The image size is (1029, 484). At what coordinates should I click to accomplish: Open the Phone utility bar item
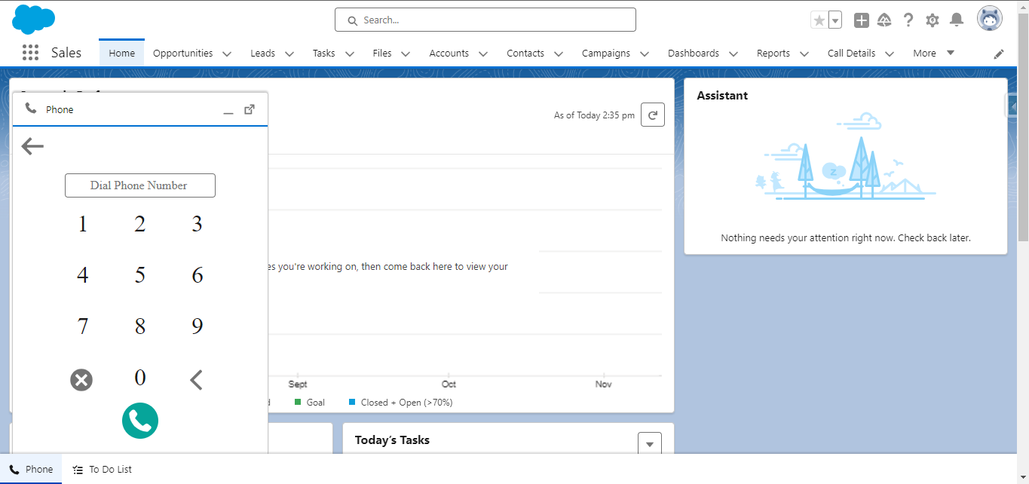pos(31,469)
